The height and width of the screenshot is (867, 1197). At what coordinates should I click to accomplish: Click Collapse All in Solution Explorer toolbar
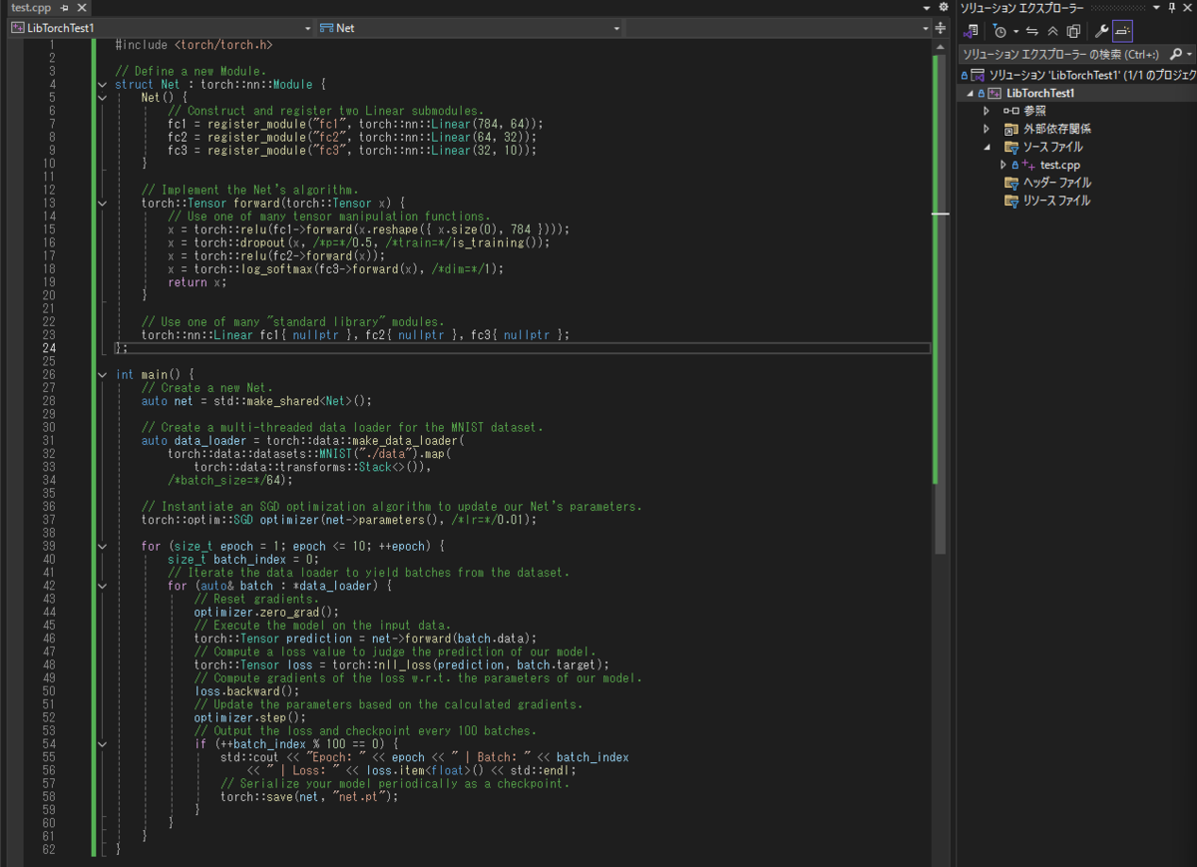tap(1052, 31)
